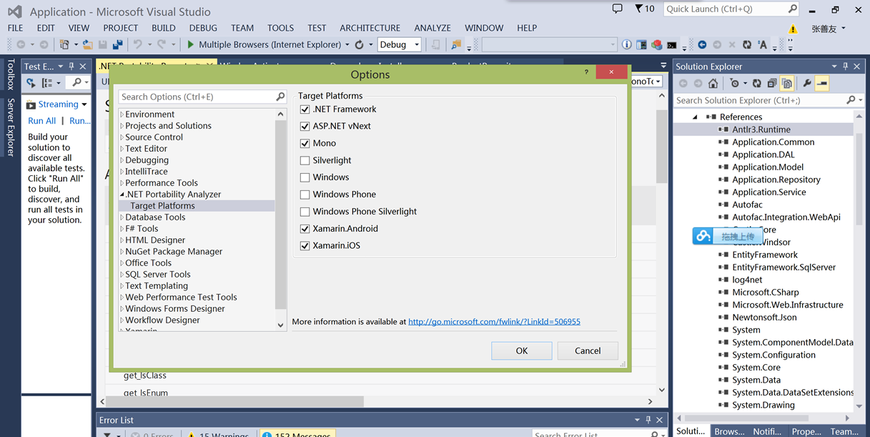870x437 pixels.
Task: Click the options tree scrollbar down arrow
Action: (280, 325)
